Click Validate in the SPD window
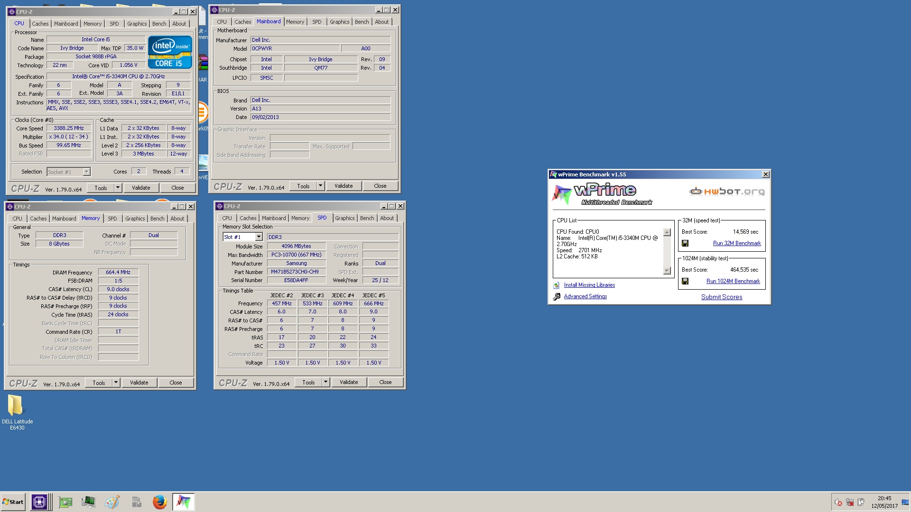The image size is (911, 512). click(349, 382)
